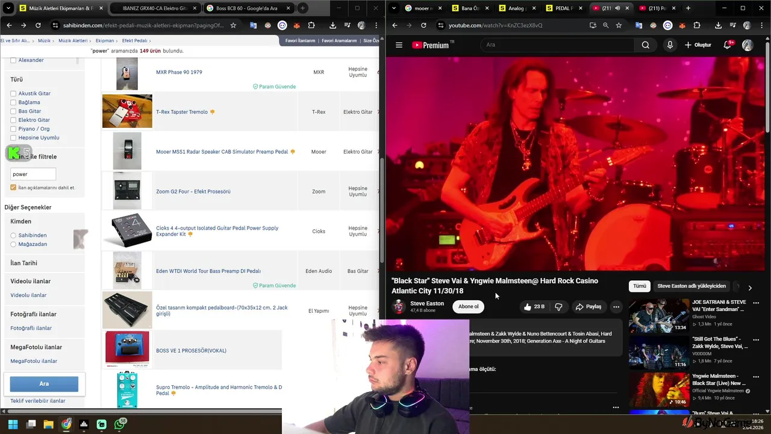Subscribe with Abone ol button
Image resolution: width=771 pixels, height=434 pixels.
pyautogui.click(x=468, y=307)
